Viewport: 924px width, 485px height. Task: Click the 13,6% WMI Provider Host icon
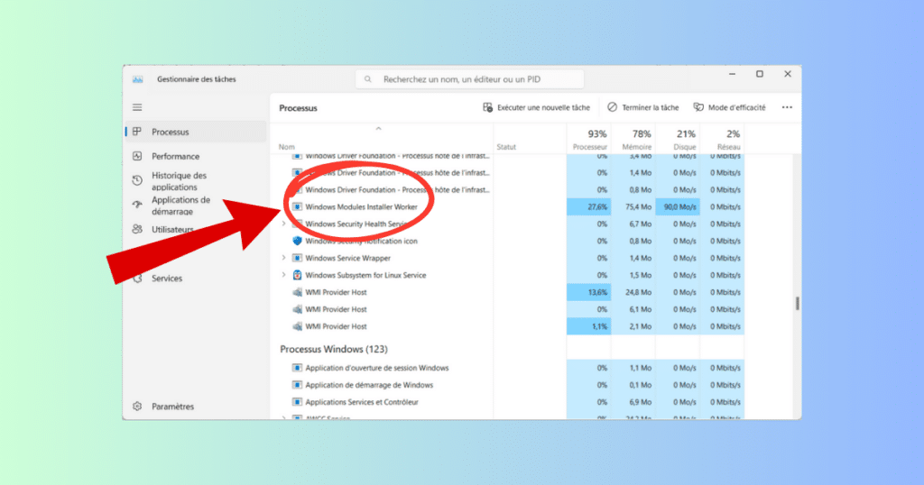point(297,292)
